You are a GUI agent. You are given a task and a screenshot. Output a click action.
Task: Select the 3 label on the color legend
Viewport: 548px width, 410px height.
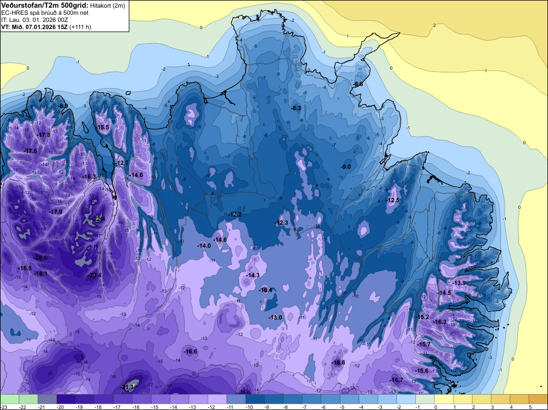493,407
